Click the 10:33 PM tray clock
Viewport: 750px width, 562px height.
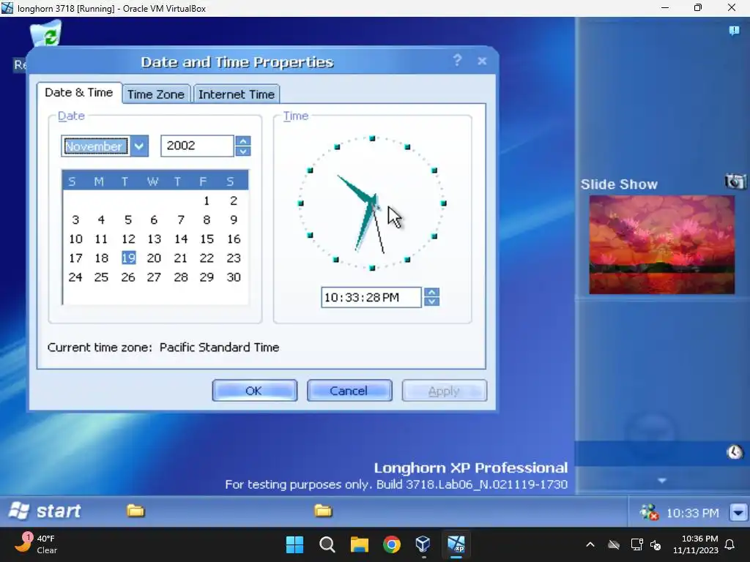(x=693, y=513)
